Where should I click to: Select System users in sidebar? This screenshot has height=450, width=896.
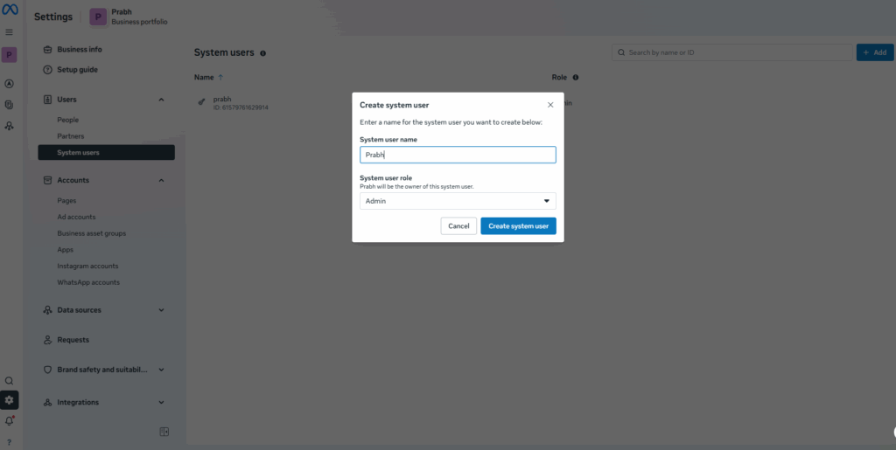(106, 152)
